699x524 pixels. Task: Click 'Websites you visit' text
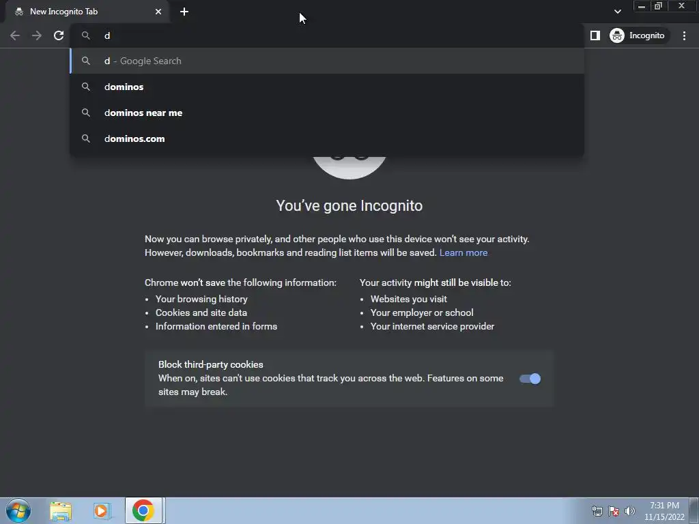(408, 299)
